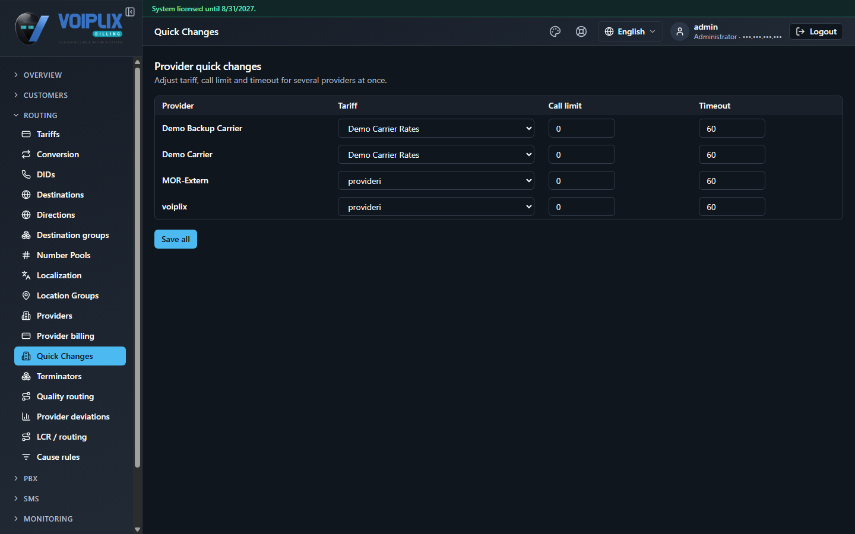Click the Cause rules filter icon

(26, 457)
